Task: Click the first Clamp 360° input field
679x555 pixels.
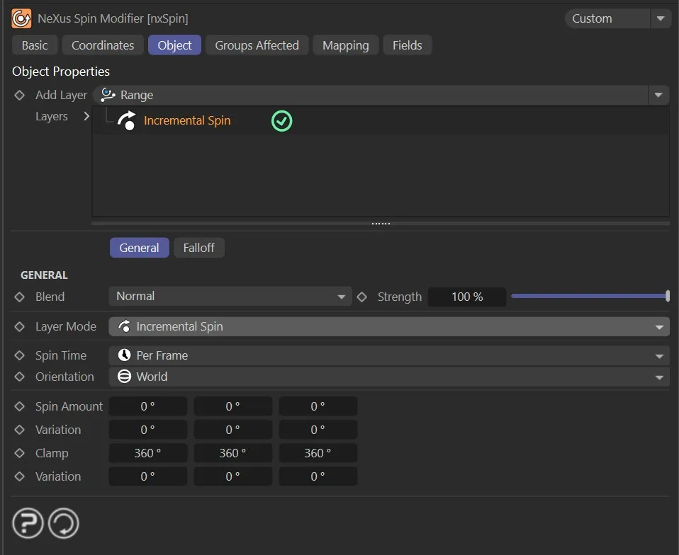Action: 147,453
